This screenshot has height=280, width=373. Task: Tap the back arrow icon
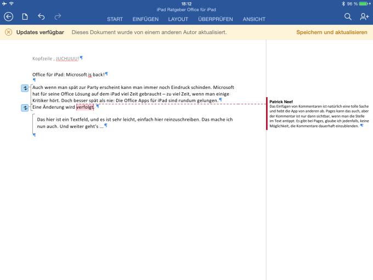pos(9,16)
